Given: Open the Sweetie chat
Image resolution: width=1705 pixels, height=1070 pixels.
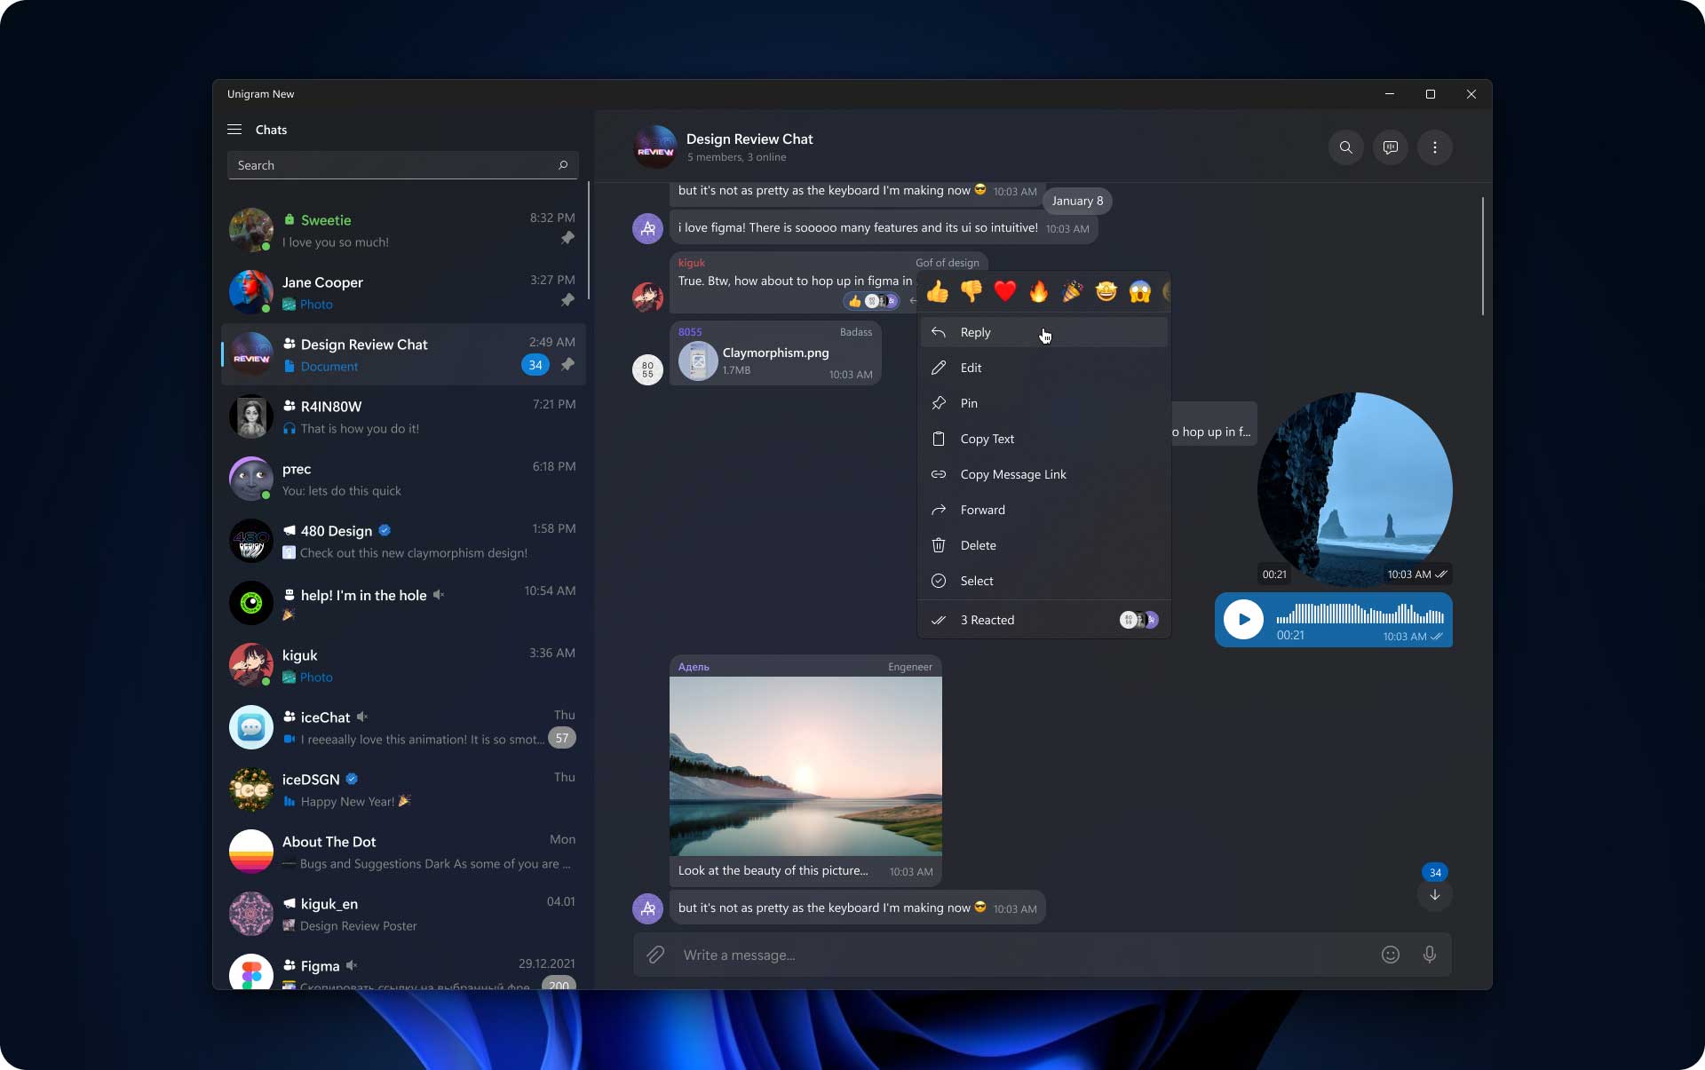Looking at the screenshot, I should pyautogui.click(x=403, y=230).
